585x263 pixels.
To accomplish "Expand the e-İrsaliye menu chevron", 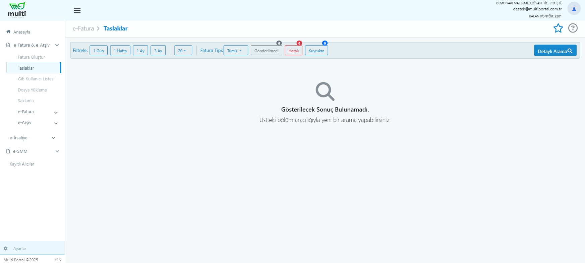I will click(53, 138).
